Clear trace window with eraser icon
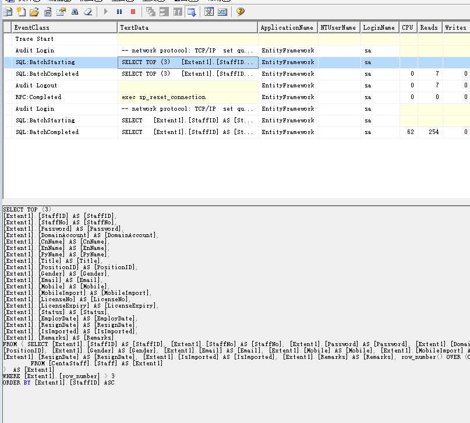The width and height of the screenshot is (470, 423). [88, 12]
